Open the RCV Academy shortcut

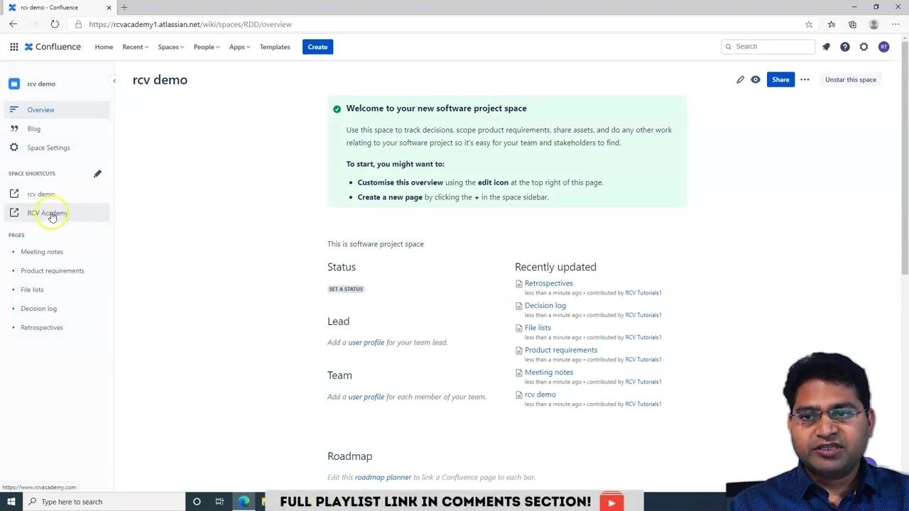(x=57, y=213)
